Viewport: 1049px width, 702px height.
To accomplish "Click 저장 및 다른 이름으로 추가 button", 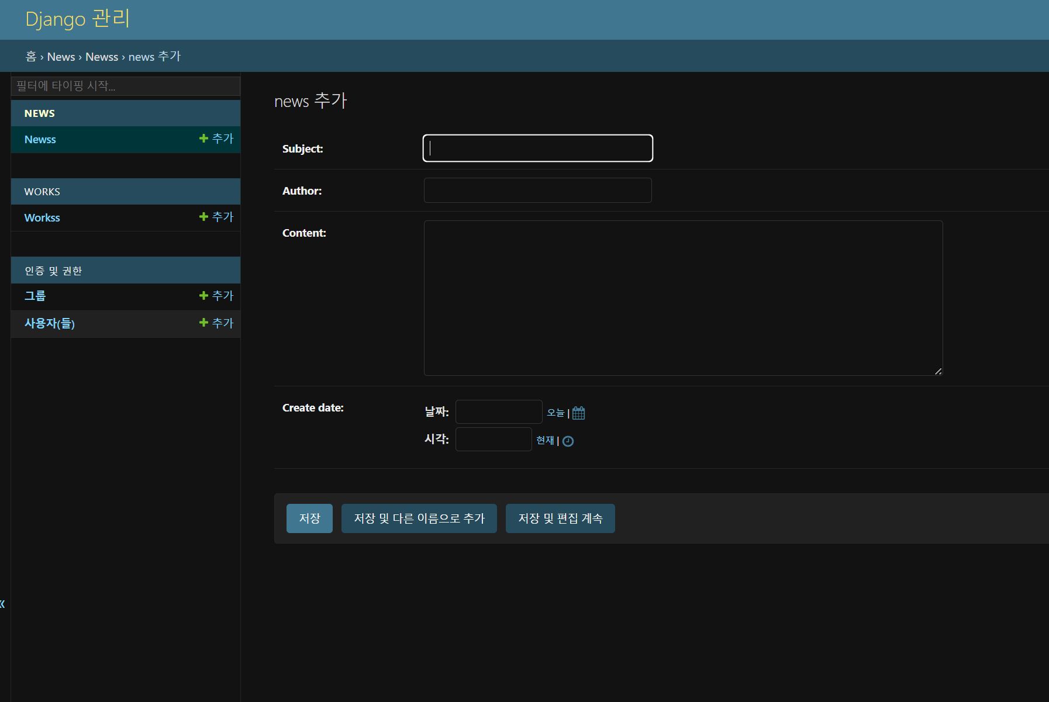I will 419,518.
